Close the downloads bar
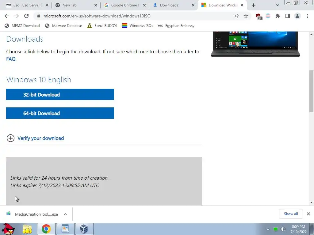 308,214
